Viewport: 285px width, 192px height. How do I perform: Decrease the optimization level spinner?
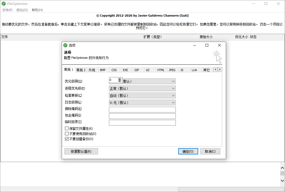[x=120, y=81]
